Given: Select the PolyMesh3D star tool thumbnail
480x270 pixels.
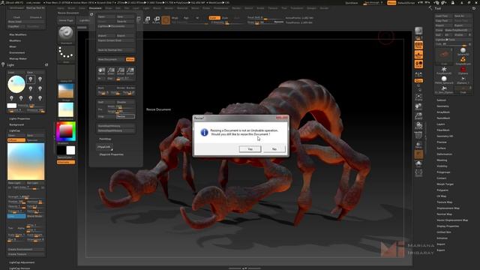Looking at the screenshot, I should tap(444, 70).
